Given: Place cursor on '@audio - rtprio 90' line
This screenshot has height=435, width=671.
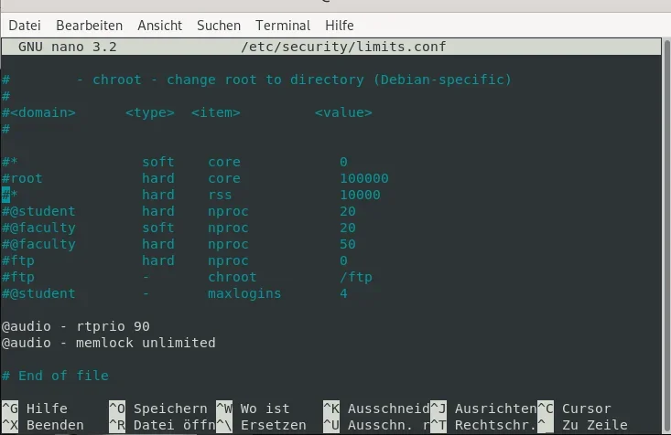Looking at the screenshot, I should pos(75,326).
